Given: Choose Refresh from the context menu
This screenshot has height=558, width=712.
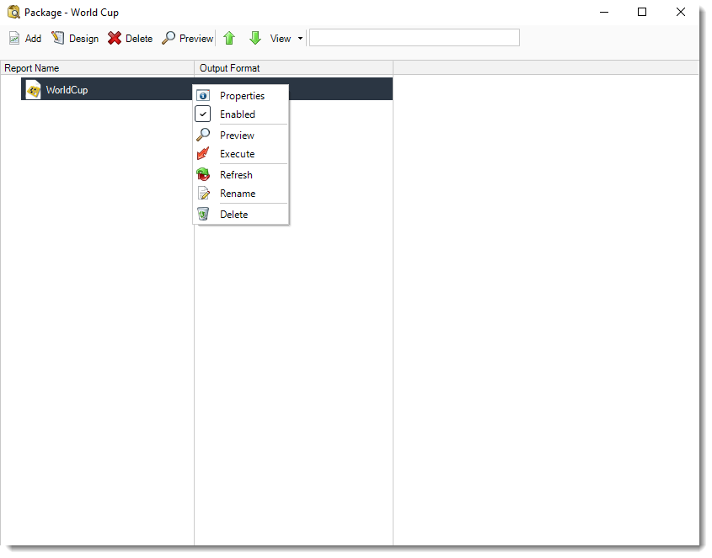Looking at the screenshot, I should pos(241,175).
